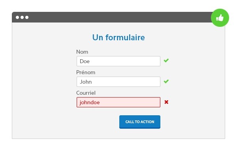Click the green thumbs-up badge icon
237x150 pixels.
[x=220, y=18]
